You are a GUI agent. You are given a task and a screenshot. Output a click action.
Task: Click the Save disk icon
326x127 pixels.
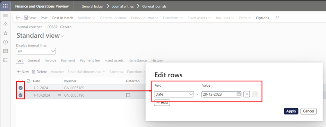pos(26,18)
